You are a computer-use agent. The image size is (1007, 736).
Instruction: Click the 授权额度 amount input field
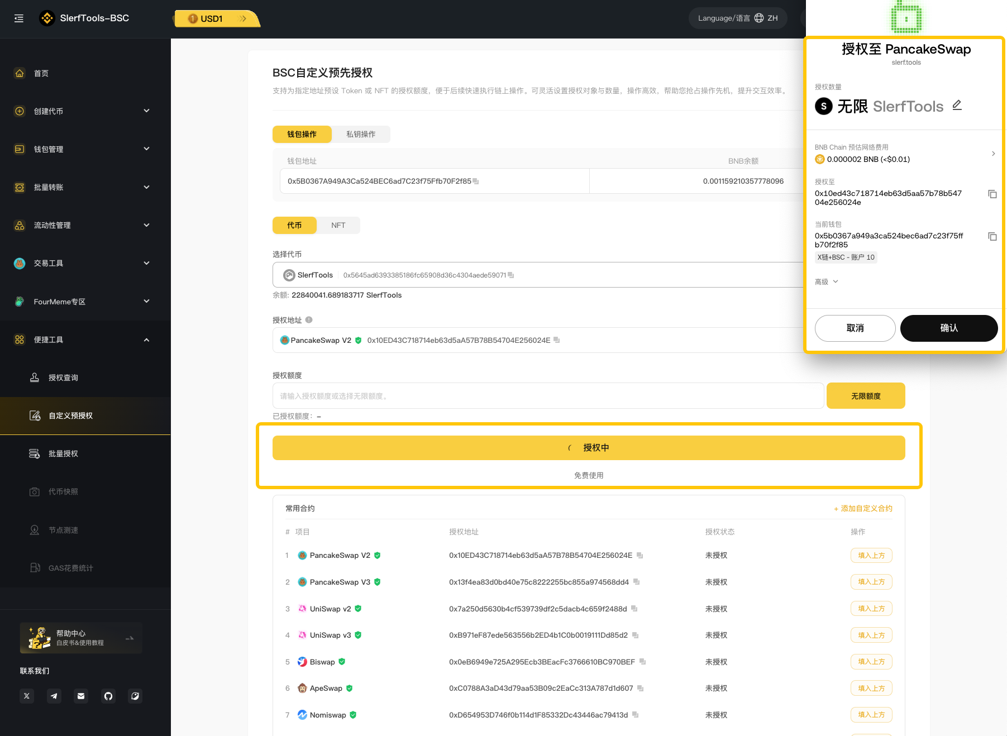click(547, 396)
